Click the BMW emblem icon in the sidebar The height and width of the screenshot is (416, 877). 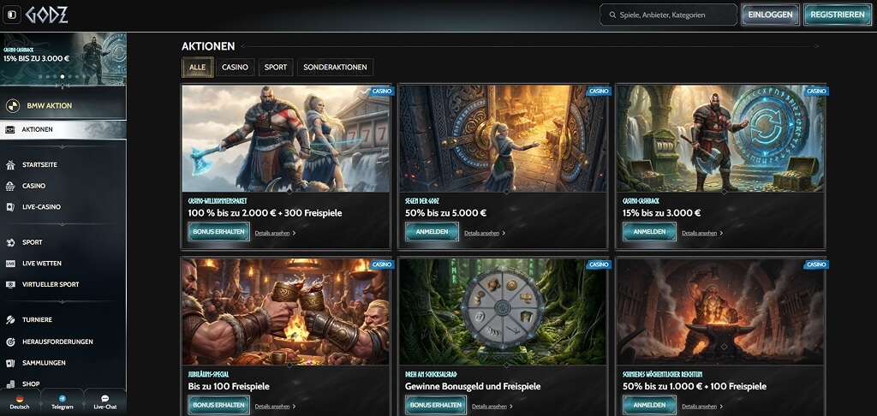tap(13, 105)
